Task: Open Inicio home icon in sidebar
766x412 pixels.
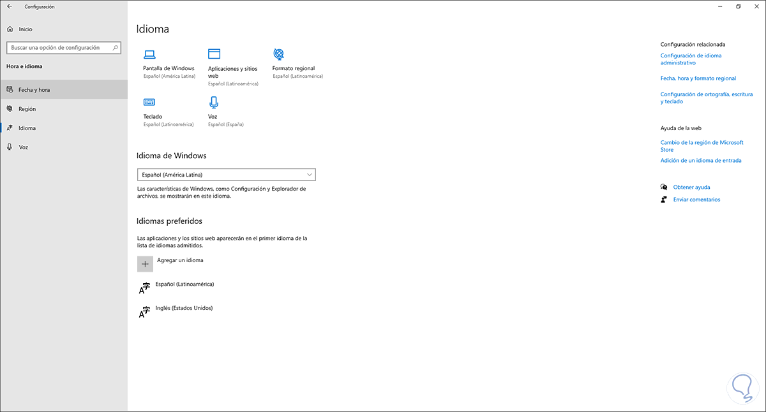Action: (10, 29)
